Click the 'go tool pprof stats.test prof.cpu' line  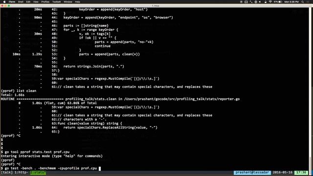[35, 152]
